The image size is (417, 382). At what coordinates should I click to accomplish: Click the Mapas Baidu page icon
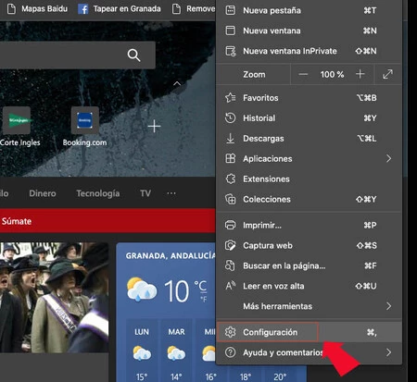tap(11, 9)
